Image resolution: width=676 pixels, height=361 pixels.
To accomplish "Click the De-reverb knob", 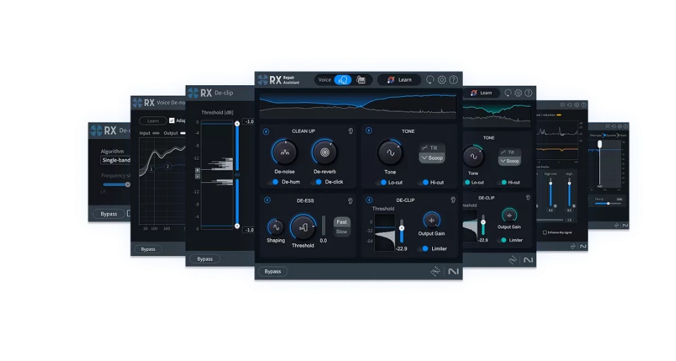I will 325,153.
